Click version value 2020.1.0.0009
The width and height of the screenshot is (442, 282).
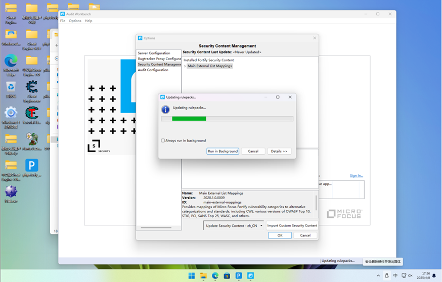click(x=214, y=198)
